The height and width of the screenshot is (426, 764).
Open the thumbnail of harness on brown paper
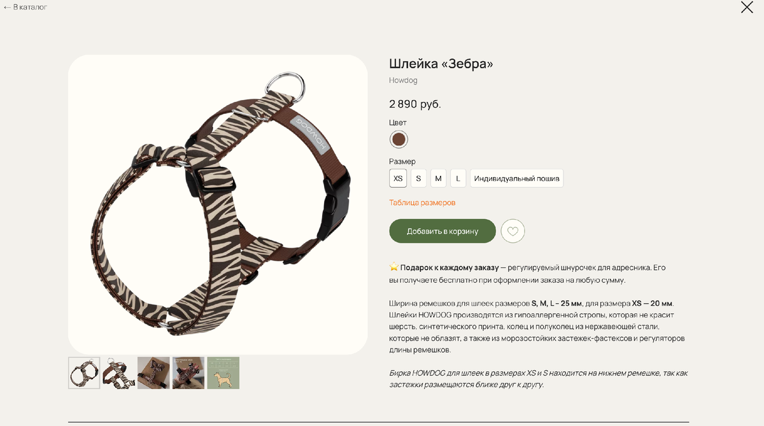(x=153, y=373)
